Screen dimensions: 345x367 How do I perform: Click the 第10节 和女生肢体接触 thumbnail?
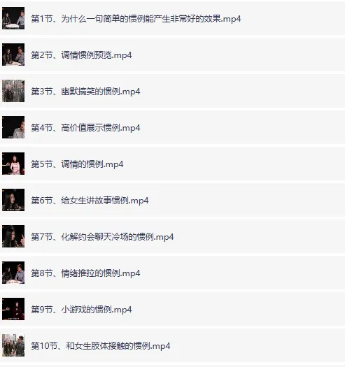point(13,345)
